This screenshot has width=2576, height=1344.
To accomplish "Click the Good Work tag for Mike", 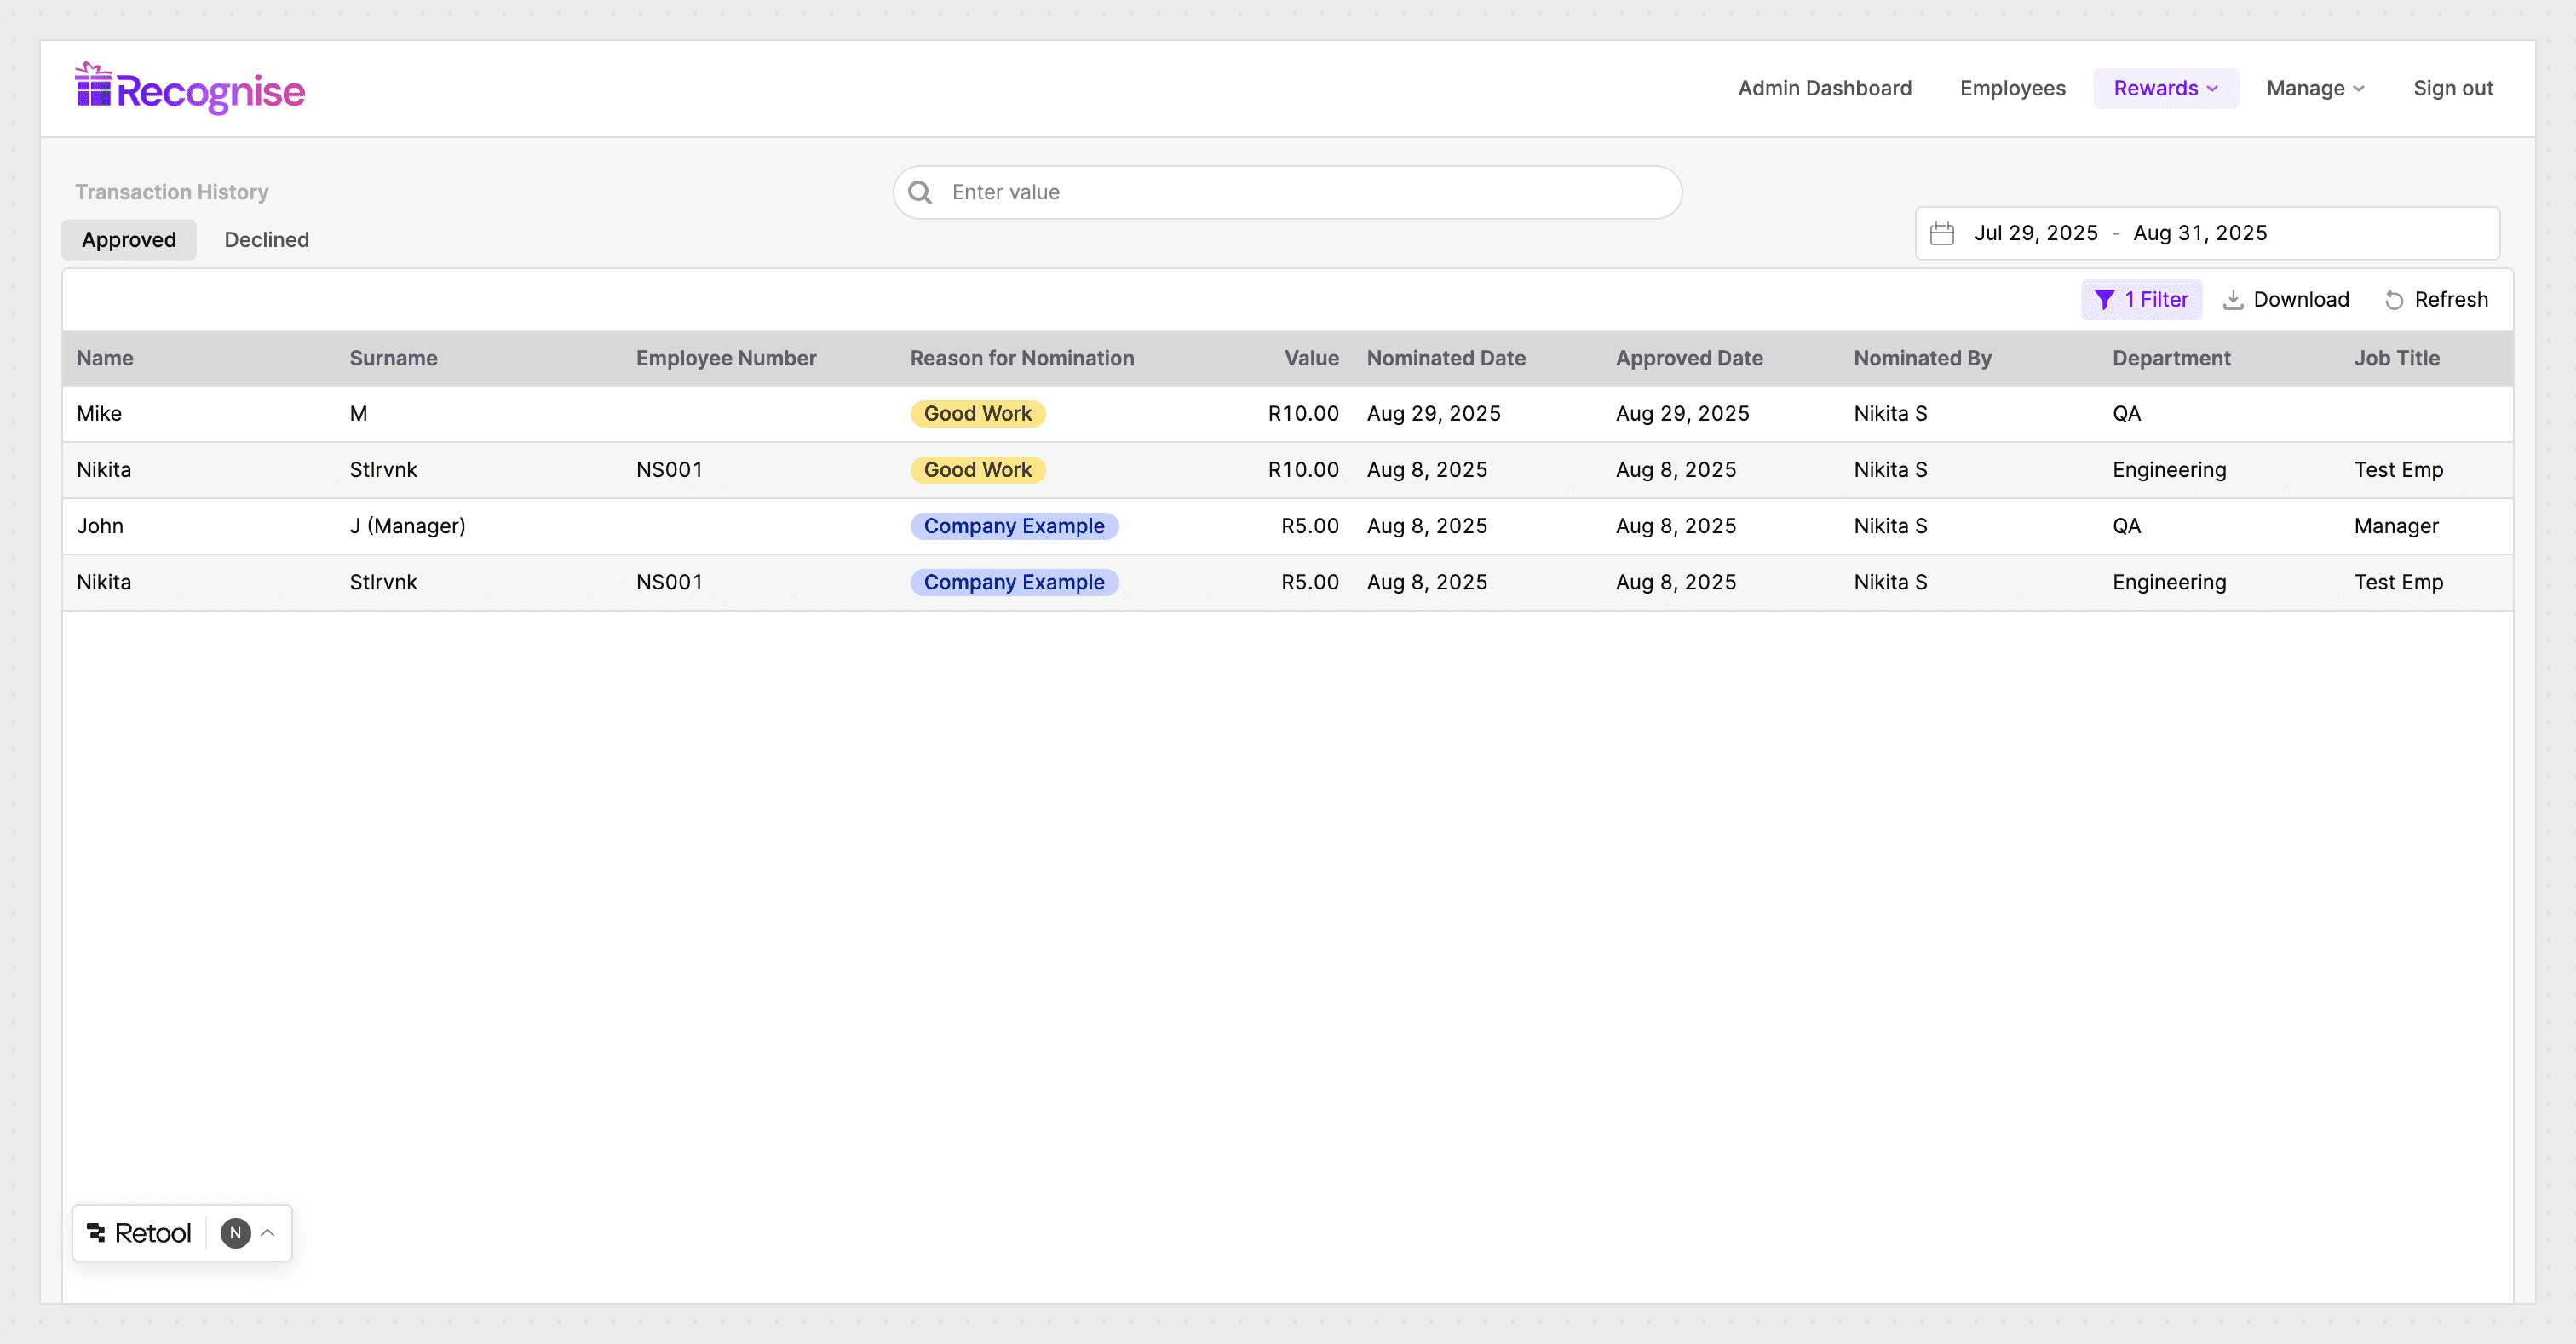I will click(x=977, y=414).
